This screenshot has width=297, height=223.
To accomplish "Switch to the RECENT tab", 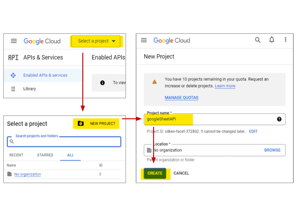I will tap(16, 155).
